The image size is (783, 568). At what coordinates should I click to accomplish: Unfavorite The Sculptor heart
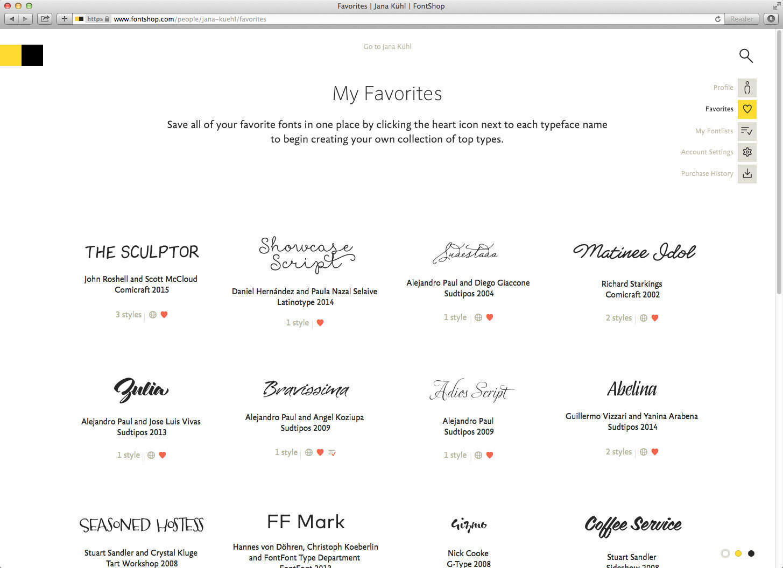pyautogui.click(x=164, y=315)
